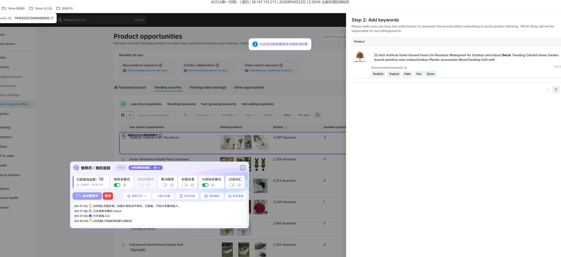The width and height of the screenshot is (561, 257).
Task: Click help icon under 搜索关键词 toggle card
Action: point(125,185)
